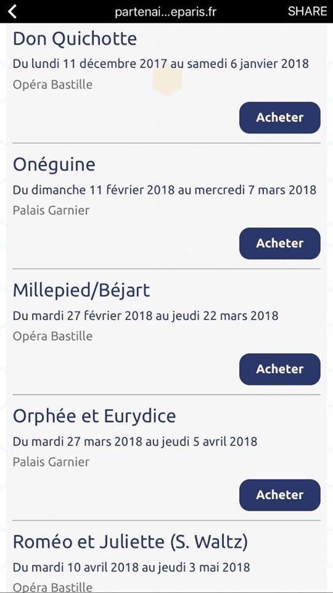Open the Onéguine show title
This screenshot has height=593, width=333.
(54, 165)
